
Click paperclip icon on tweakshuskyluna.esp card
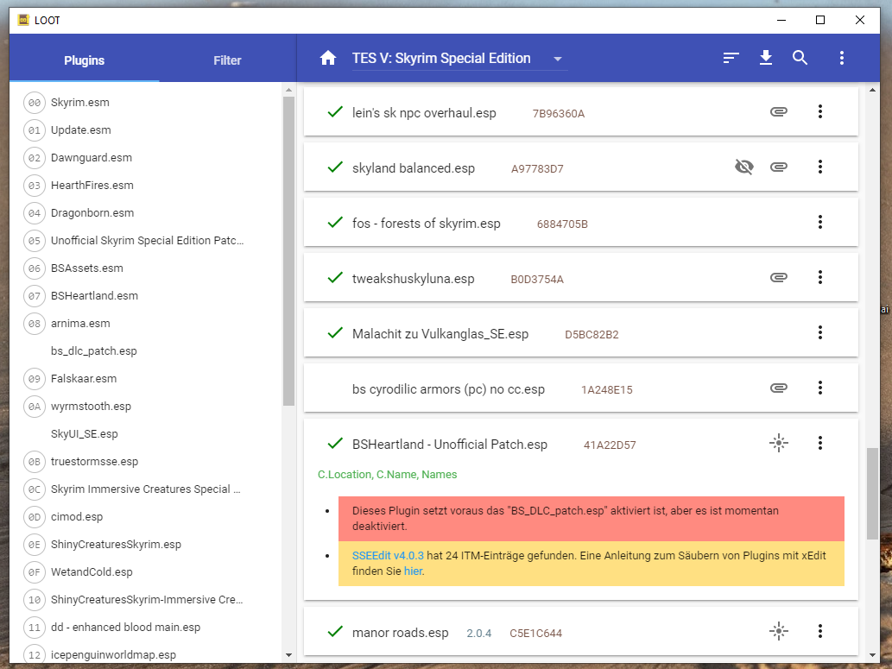click(x=778, y=277)
